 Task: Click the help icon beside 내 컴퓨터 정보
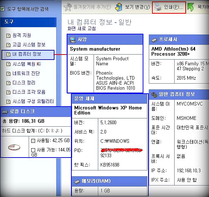(x=8, y=55)
